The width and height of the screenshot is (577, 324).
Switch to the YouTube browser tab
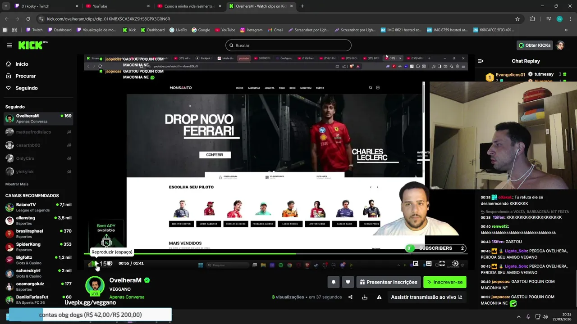pos(118,6)
